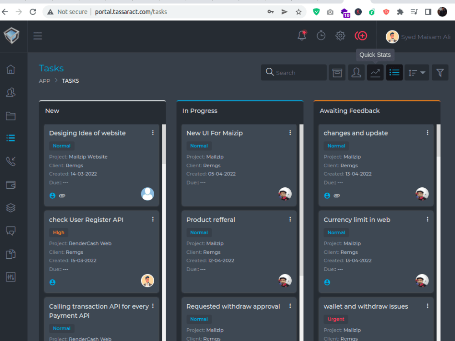Viewport: 455px width, 341px height.
Task: Open the Quick Stats chart view
Action: click(x=375, y=72)
